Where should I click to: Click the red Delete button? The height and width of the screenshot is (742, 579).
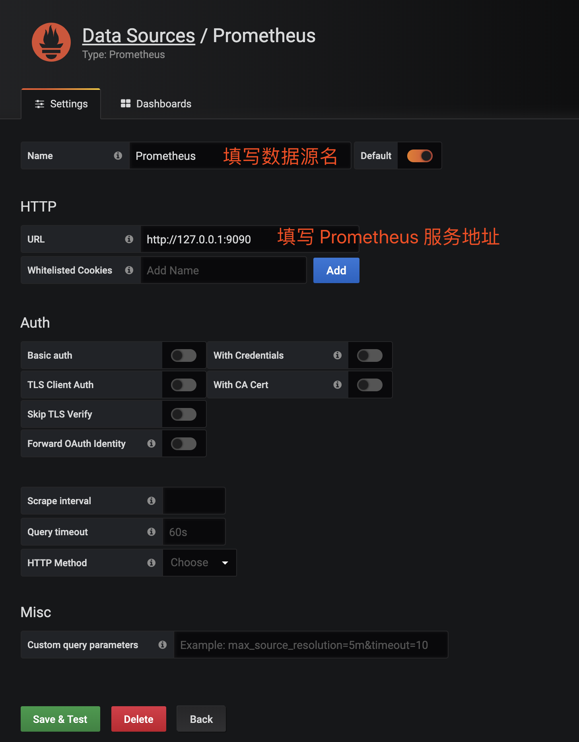click(x=138, y=719)
